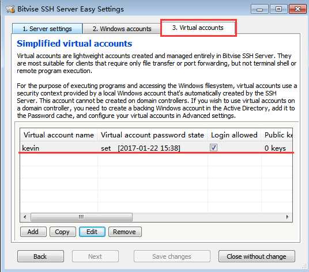The height and width of the screenshot is (272, 309).
Task: Open the Windows accounts tab
Action: [122, 29]
